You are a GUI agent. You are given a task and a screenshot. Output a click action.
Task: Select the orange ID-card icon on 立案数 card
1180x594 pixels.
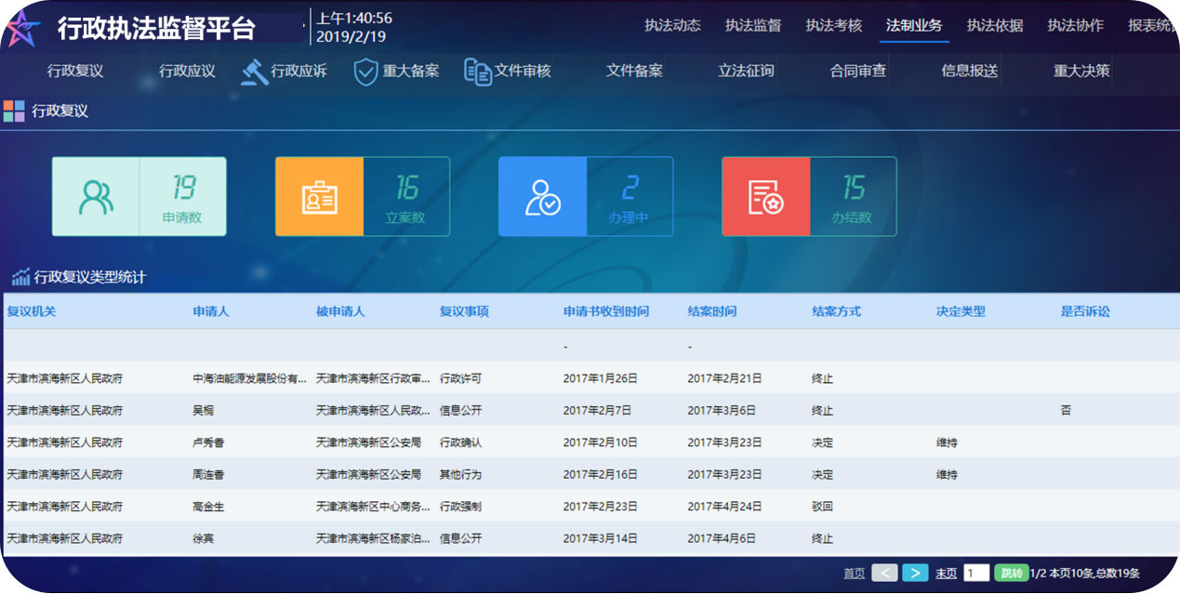(x=317, y=196)
